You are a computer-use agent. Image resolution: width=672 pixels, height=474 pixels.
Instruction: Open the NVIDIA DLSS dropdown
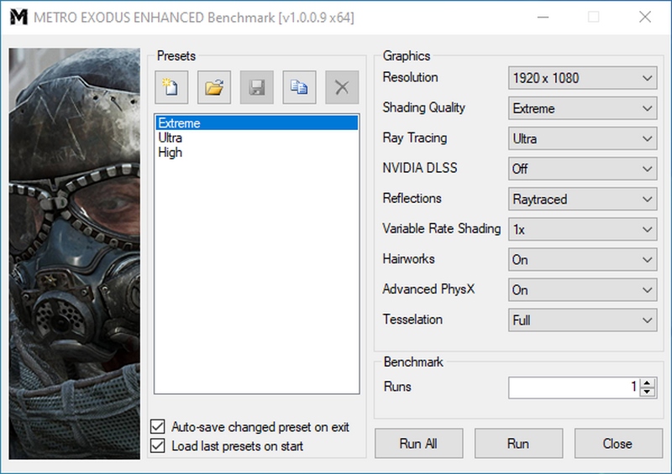(x=582, y=169)
